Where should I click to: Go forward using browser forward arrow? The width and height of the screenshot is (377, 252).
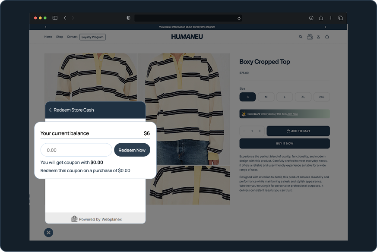point(73,18)
